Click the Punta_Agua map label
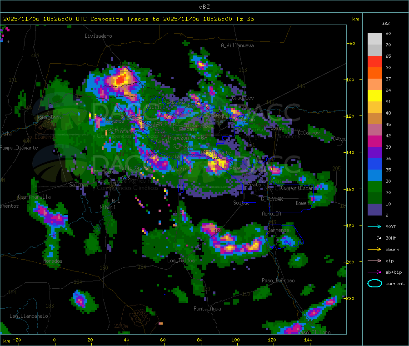The height and width of the screenshot is (346, 409). 207,309
